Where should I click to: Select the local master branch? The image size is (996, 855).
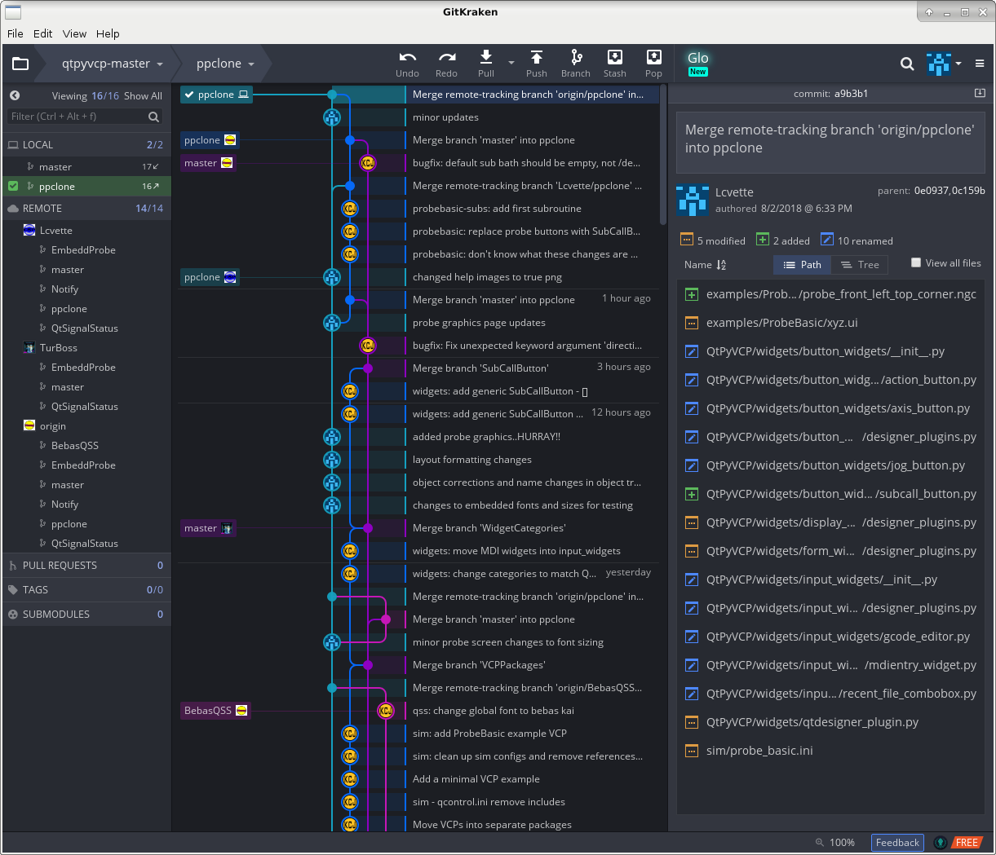click(87, 166)
